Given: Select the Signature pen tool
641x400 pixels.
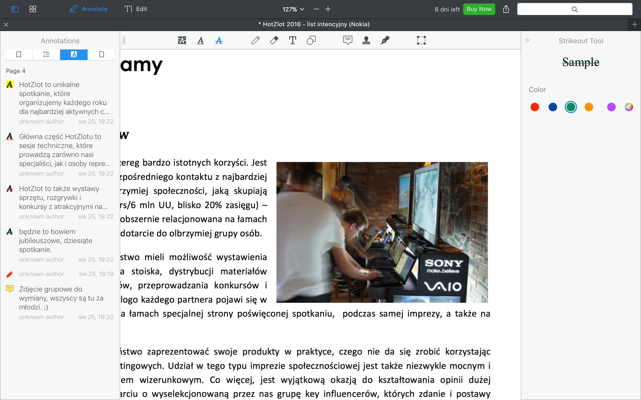Looking at the screenshot, I should (385, 41).
